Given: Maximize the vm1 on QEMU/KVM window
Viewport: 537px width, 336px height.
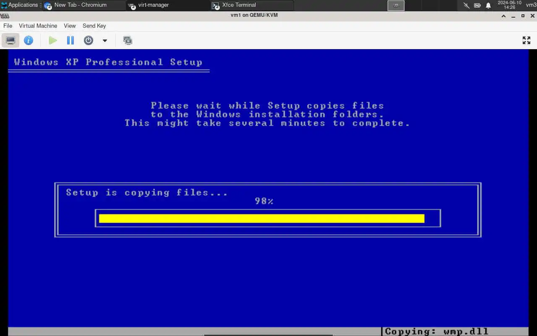Looking at the screenshot, I should click(523, 16).
